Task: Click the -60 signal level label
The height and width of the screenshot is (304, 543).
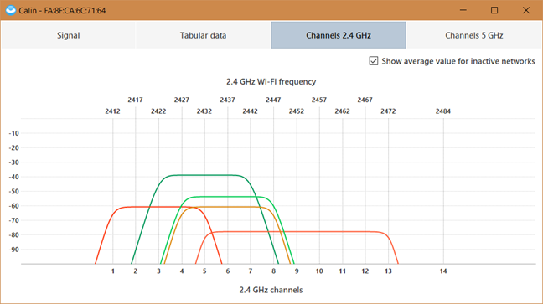Action: (x=14, y=206)
